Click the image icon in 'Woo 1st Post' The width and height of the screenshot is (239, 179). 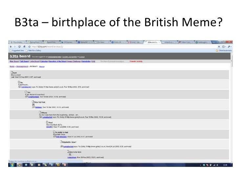click(x=33, y=105)
